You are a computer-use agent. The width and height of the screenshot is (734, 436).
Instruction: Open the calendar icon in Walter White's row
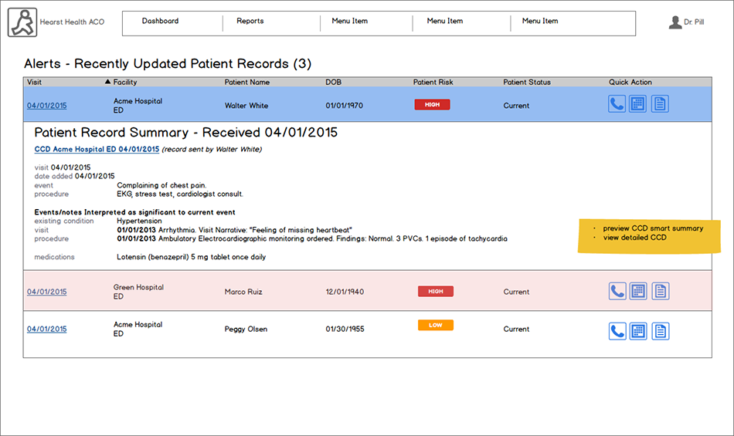[637, 104]
